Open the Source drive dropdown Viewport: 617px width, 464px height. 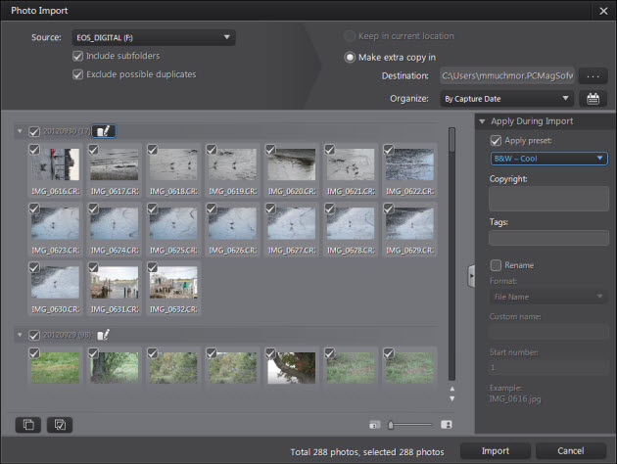click(154, 38)
